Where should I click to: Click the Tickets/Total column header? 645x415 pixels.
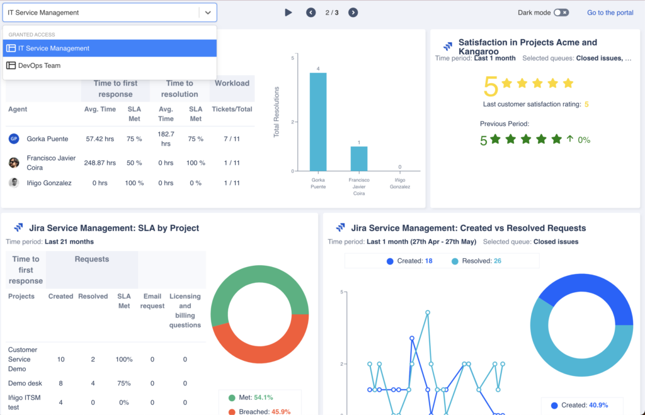232,109
